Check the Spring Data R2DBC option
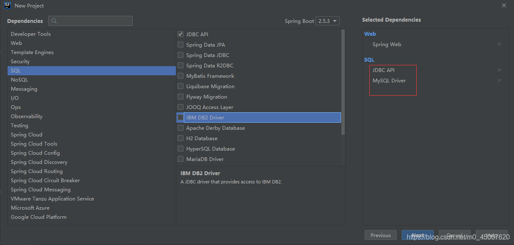 180,65
